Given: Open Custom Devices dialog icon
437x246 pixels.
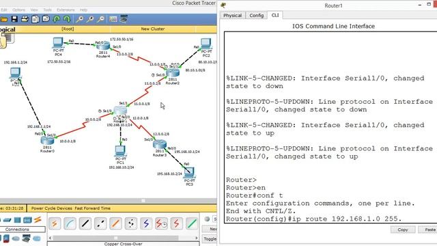Looking at the screenshot, I should tap(124, 19).
